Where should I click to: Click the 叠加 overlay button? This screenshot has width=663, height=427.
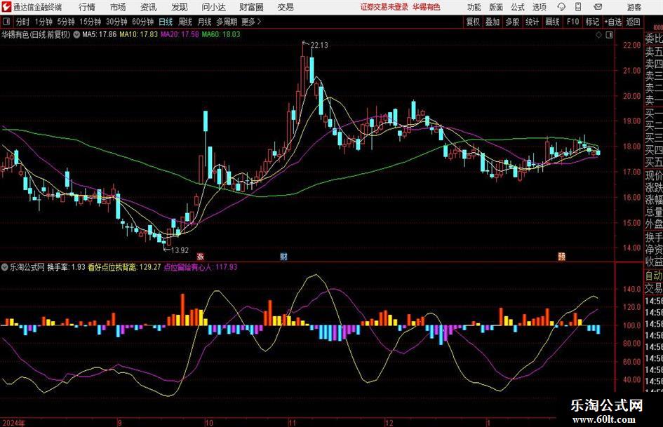493,22
